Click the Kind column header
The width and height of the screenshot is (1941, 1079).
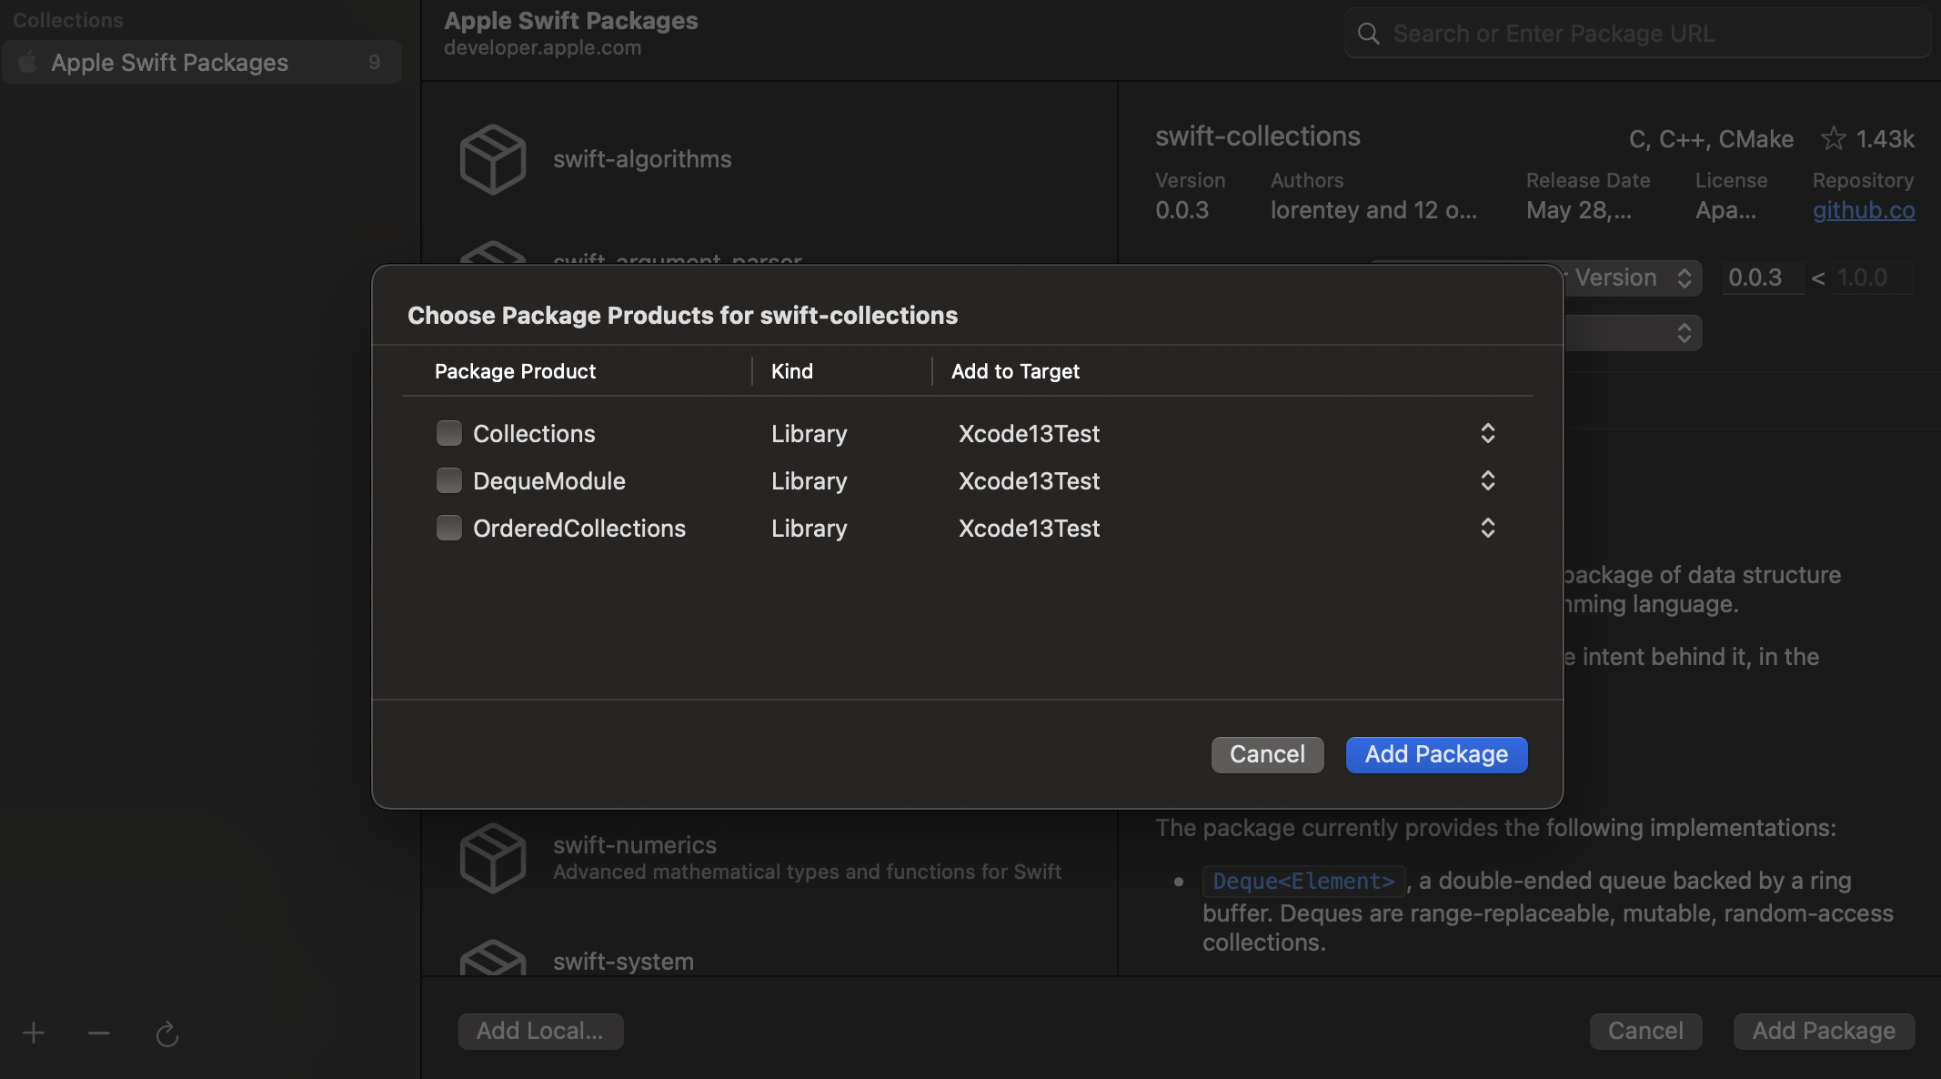(792, 371)
